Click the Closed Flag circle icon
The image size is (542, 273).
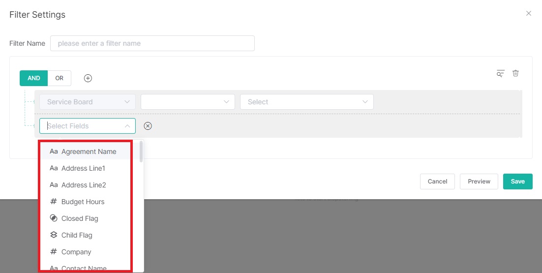54,218
